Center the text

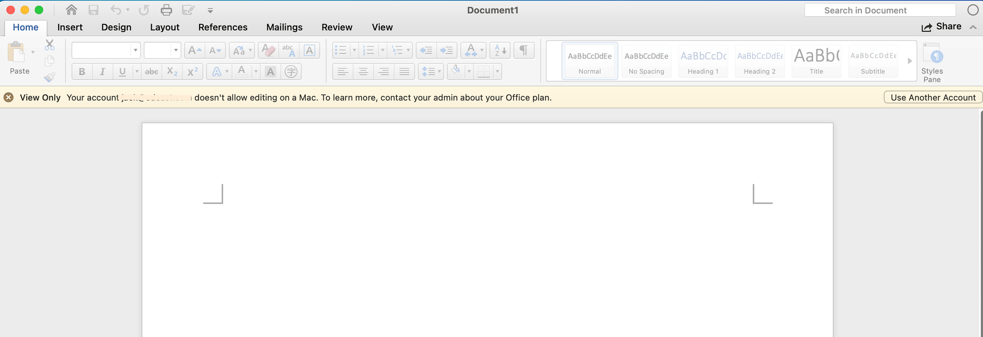[x=363, y=72]
